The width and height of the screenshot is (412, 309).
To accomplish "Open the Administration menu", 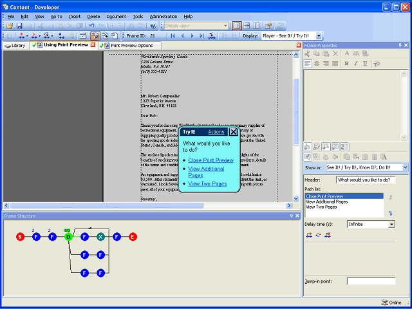I will (164, 17).
